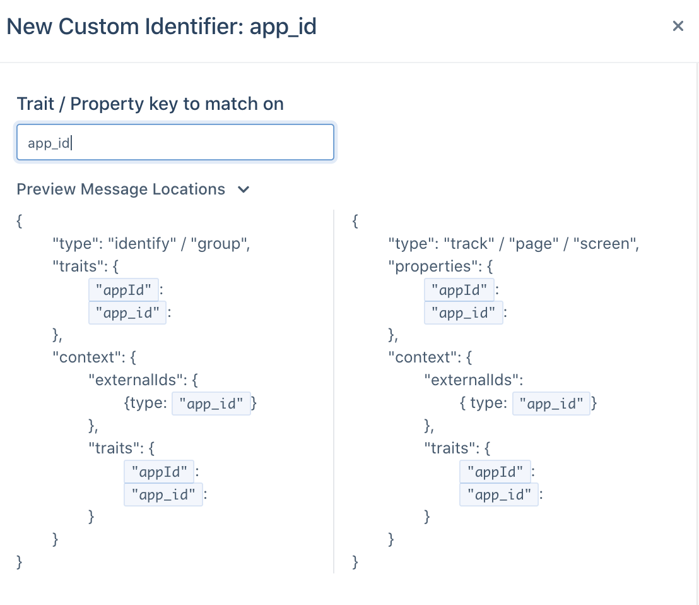Select "appId" tag in track context traits
Screen dimensions: 699x605
click(x=495, y=472)
